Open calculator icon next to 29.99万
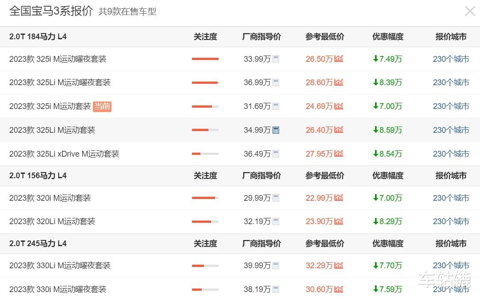The height and width of the screenshot is (300, 480). tap(276, 198)
